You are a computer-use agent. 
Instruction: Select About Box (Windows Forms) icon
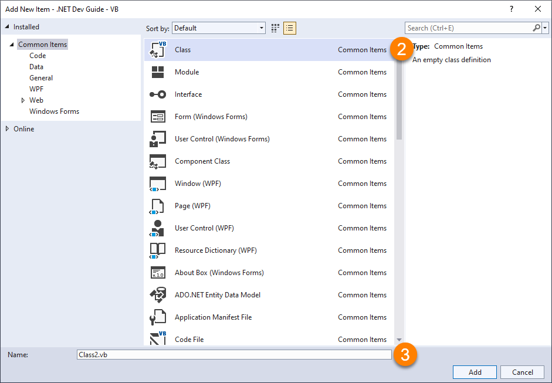pos(158,273)
